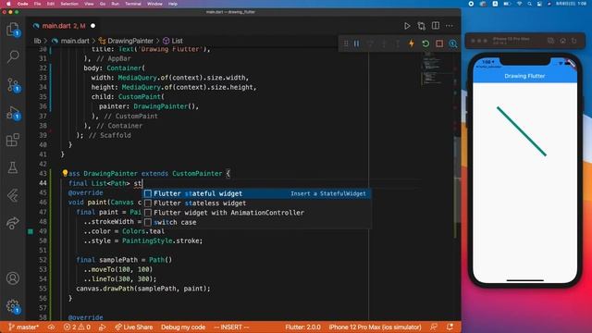Screen dimensions: 592x333
Task: Choose 'Flutter widget with AnimationController' suggestion
Action: pyautogui.click(x=256, y=213)
